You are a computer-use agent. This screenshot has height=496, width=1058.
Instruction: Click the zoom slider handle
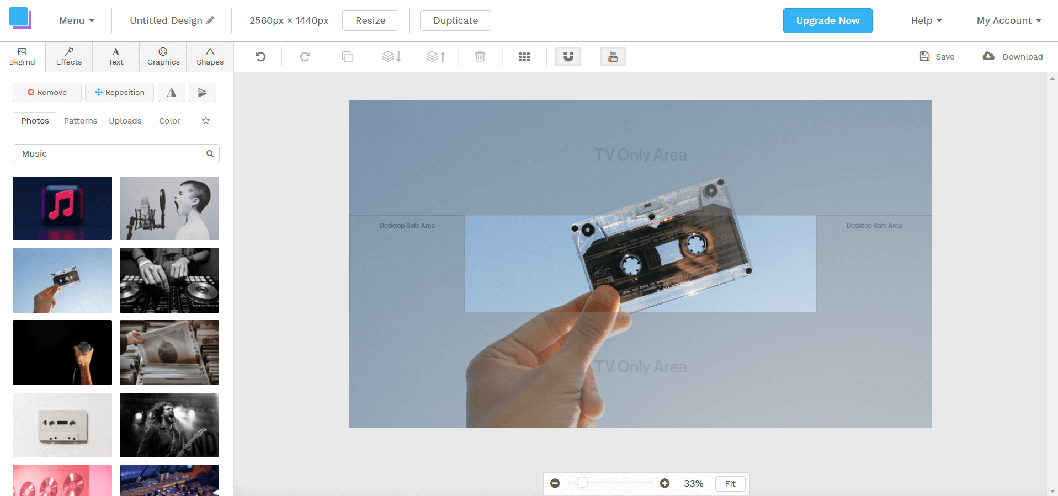[x=582, y=483]
